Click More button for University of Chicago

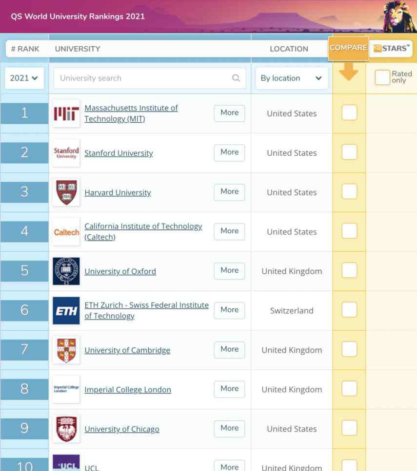click(230, 428)
